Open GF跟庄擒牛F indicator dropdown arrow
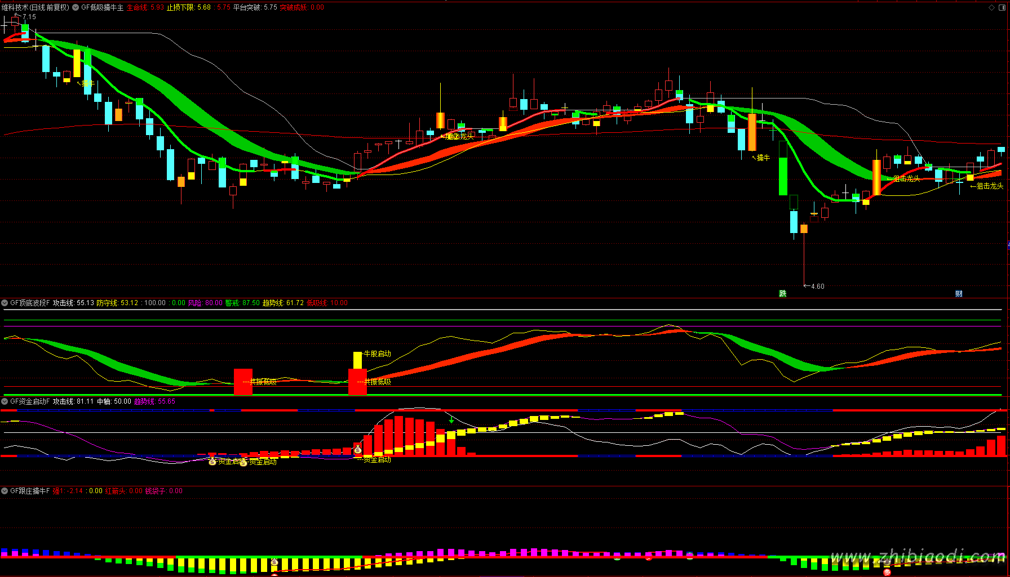The height and width of the screenshot is (577, 1010). click(x=5, y=491)
